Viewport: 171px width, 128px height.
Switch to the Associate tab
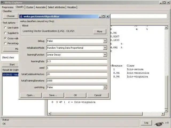[x=41, y=7]
